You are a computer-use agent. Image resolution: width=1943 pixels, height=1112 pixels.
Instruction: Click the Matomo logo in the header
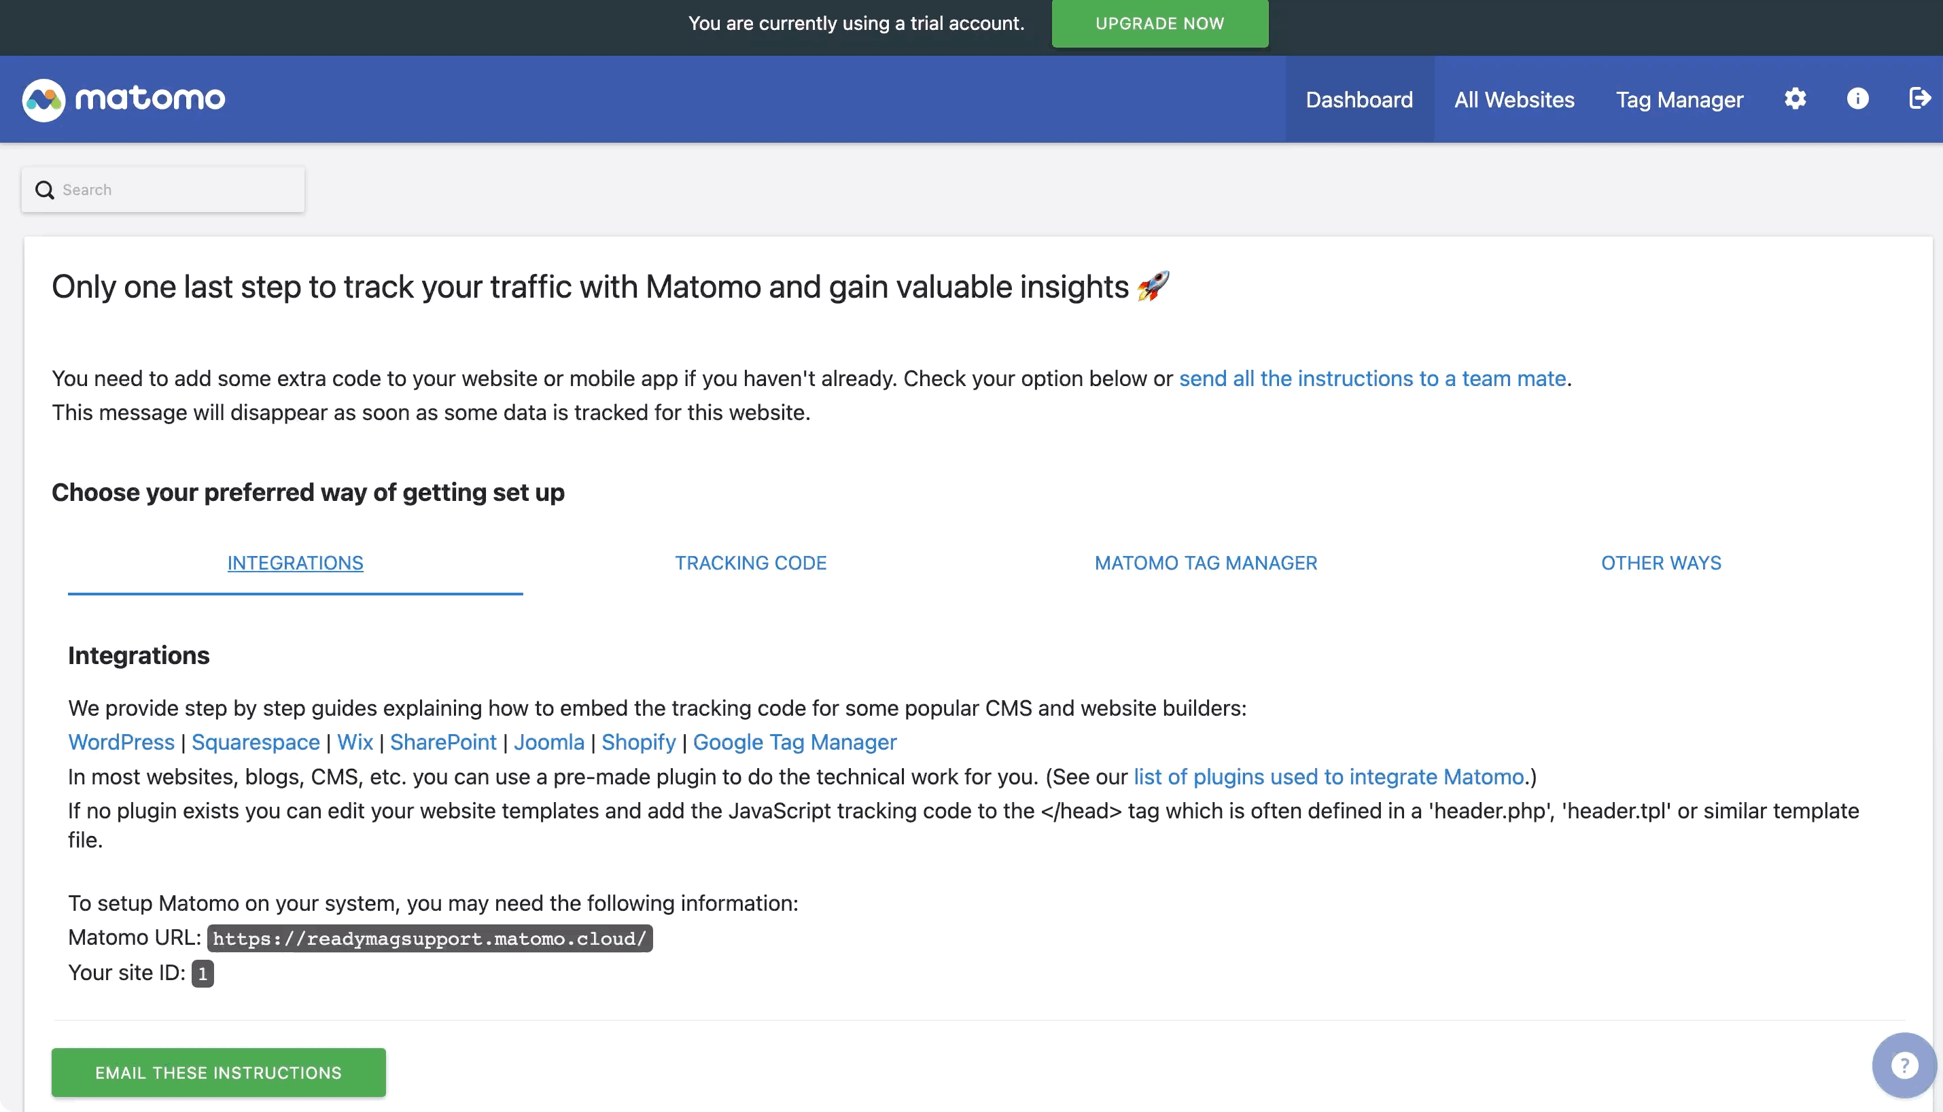(x=123, y=99)
